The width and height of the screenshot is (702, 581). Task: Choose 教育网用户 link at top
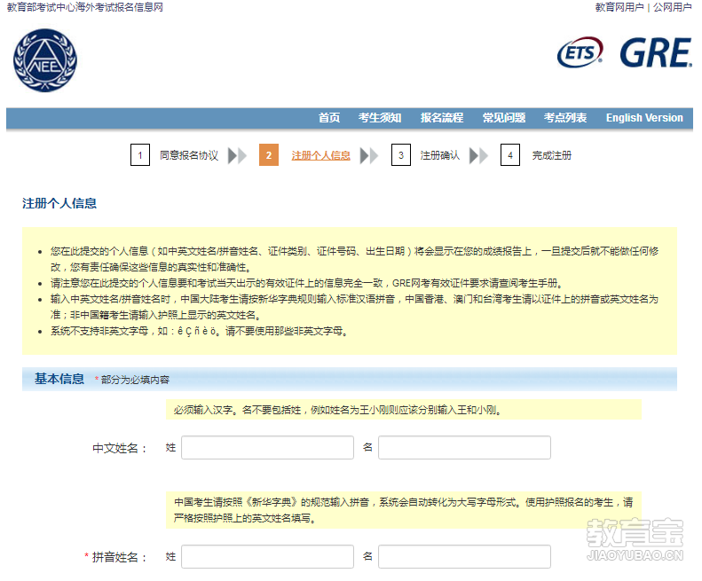click(x=619, y=7)
